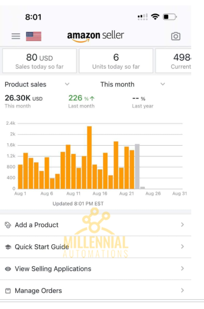
Task: Tap the Sales today so far card
Action: click(39, 61)
